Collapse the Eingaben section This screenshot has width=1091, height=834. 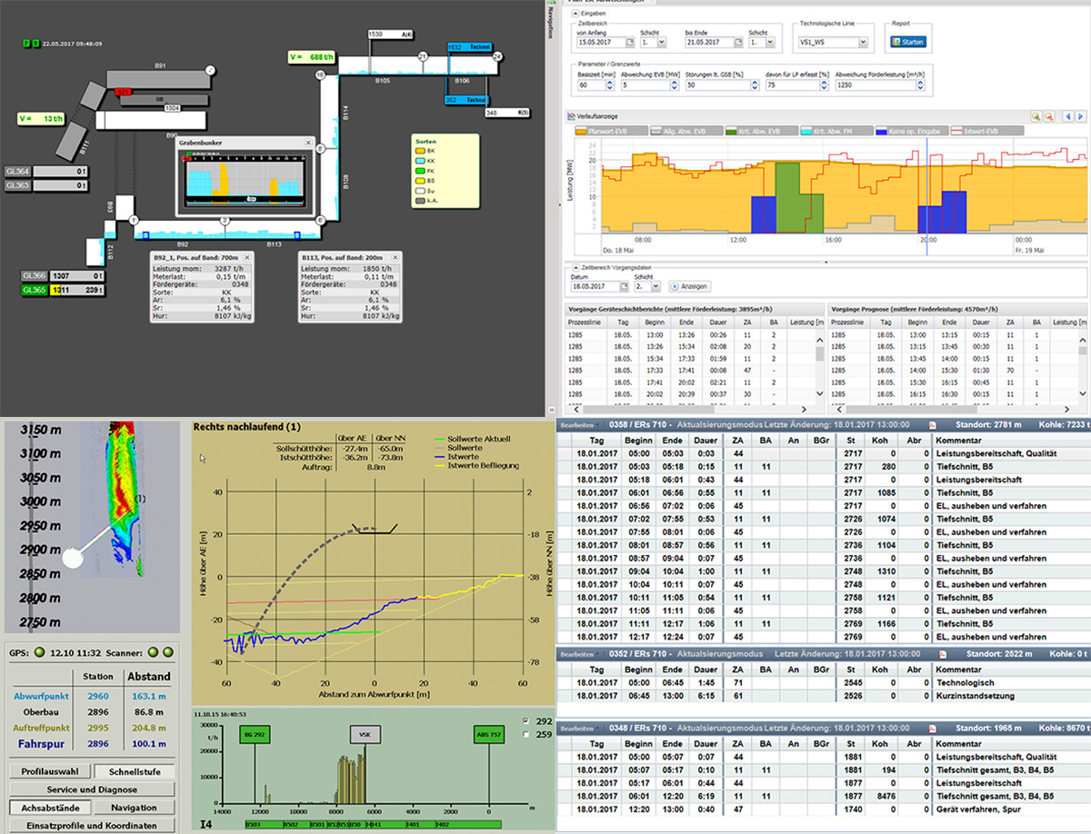coord(574,13)
